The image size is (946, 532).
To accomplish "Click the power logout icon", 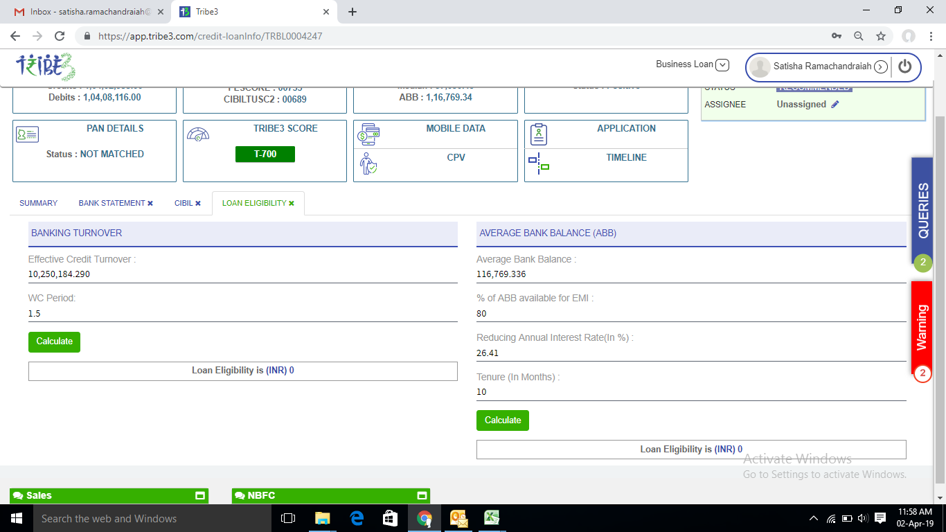I will (x=905, y=66).
